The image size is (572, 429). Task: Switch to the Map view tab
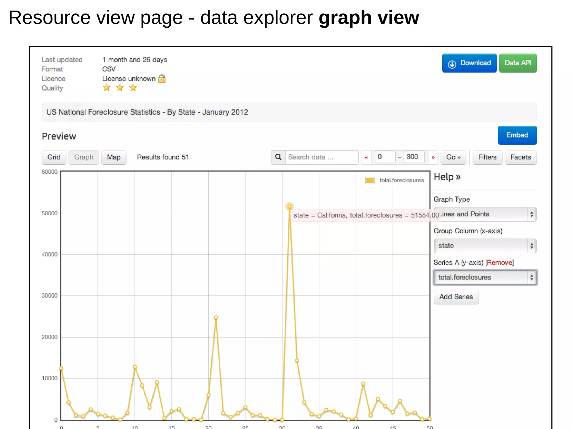click(114, 157)
